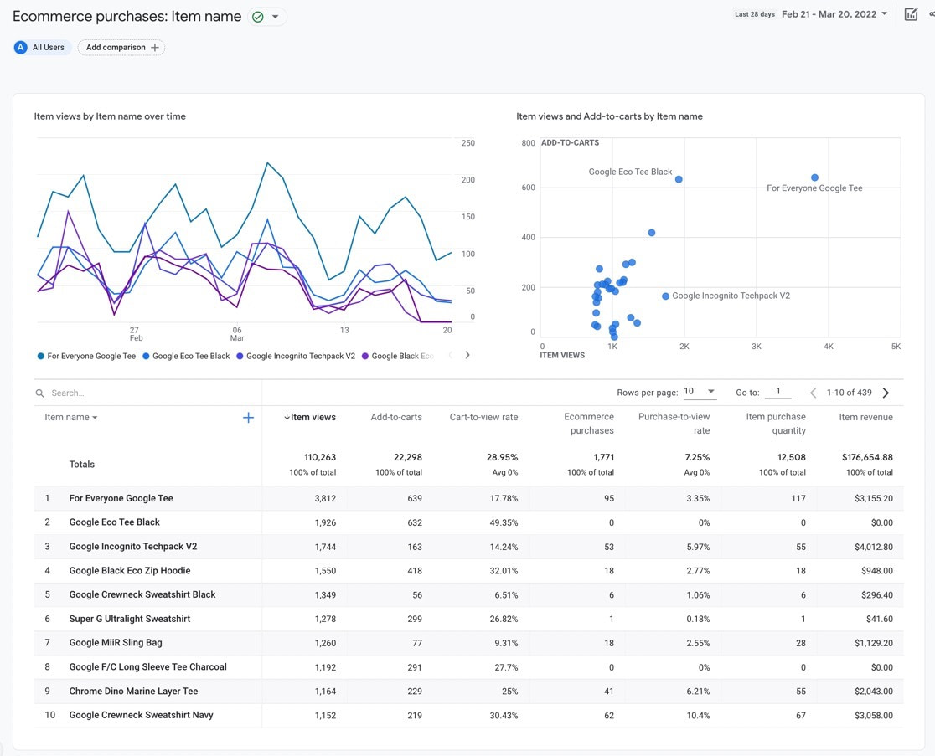Show next legend items with the right chevron
Viewport: 935px width, 756px height.
[467, 355]
